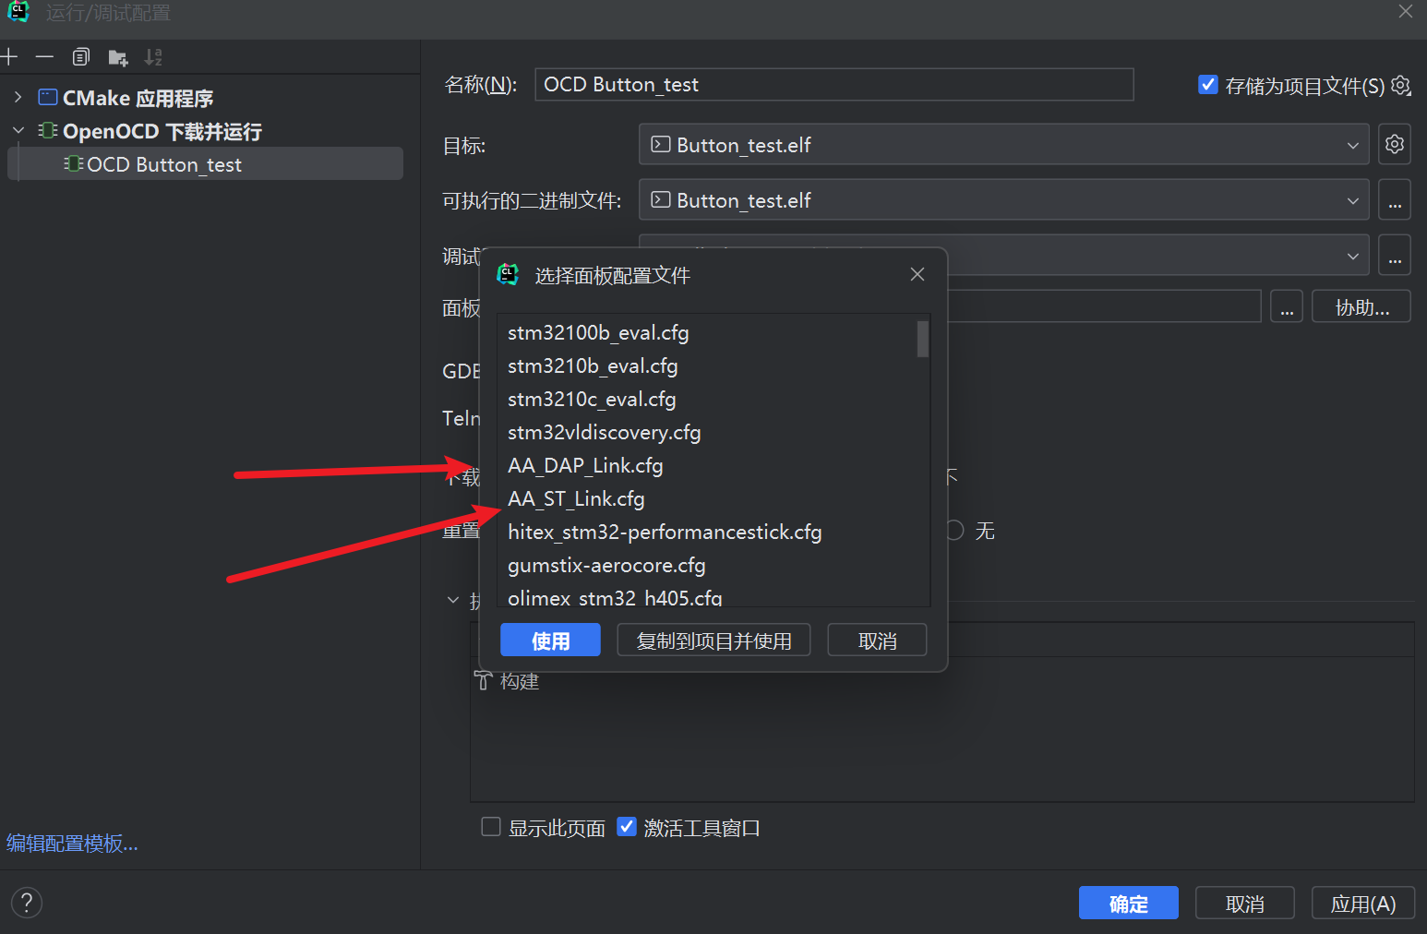This screenshot has height=934, width=1427.
Task: Browse for executable binary file
Action: [1395, 200]
